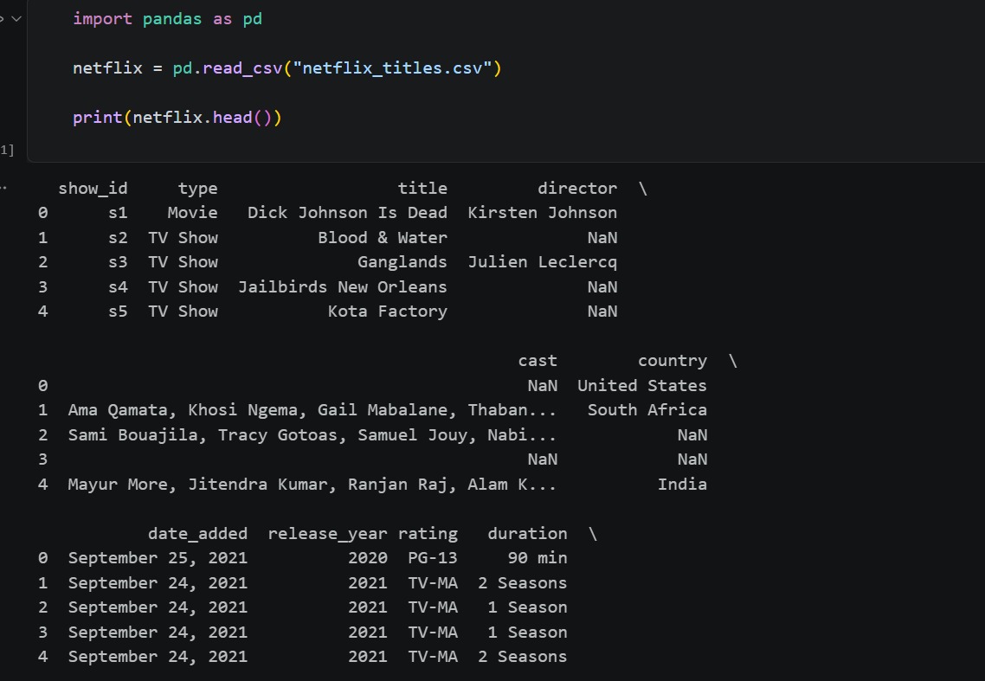Click the 'head' method call in the code
The width and height of the screenshot is (985, 681).
pos(233,118)
